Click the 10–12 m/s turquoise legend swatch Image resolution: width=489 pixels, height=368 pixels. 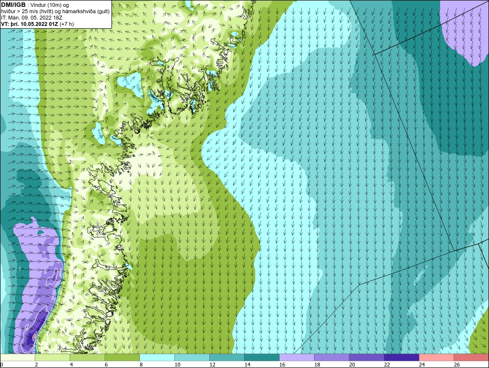tap(192, 357)
